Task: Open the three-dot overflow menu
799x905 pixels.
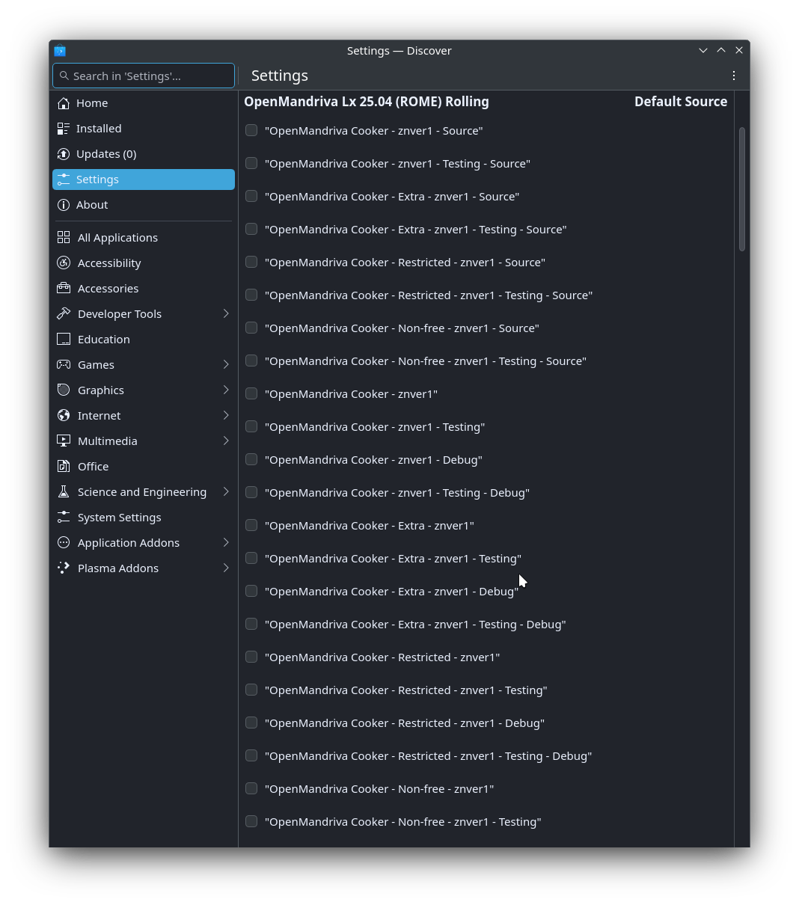Action: click(x=734, y=76)
